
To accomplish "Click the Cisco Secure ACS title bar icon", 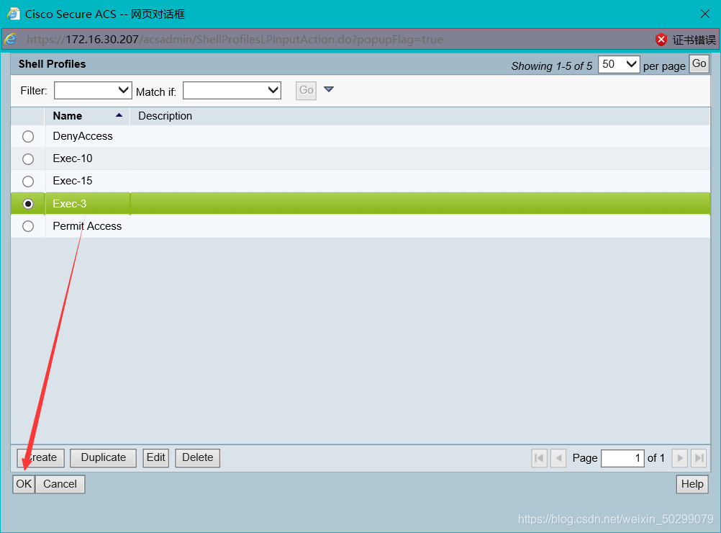I will tap(14, 14).
